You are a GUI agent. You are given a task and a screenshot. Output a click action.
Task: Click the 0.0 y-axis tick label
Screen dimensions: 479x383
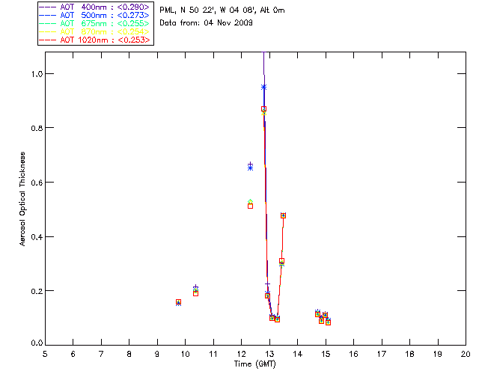point(37,343)
